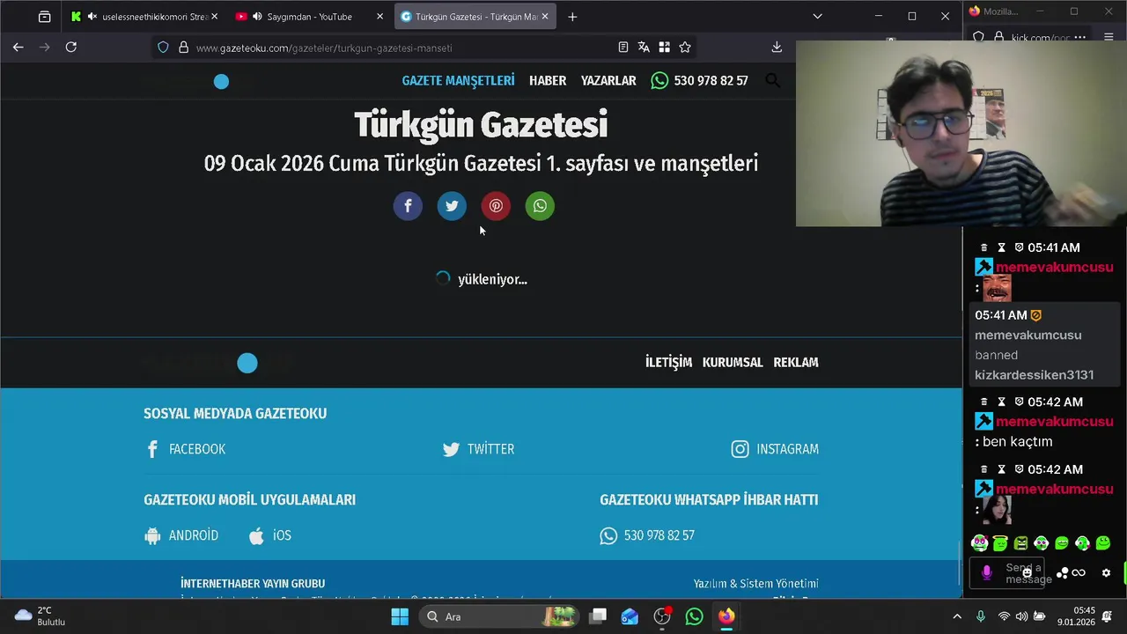The image size is (1127, 634).
Task: Click sticker thumbnail in last memevakumcusu message
Action: pos(997,509)
